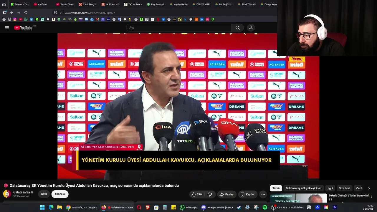Select the 'Tümü' filter chip
This screenshot has height=212, width=377.
coord(276,188)
